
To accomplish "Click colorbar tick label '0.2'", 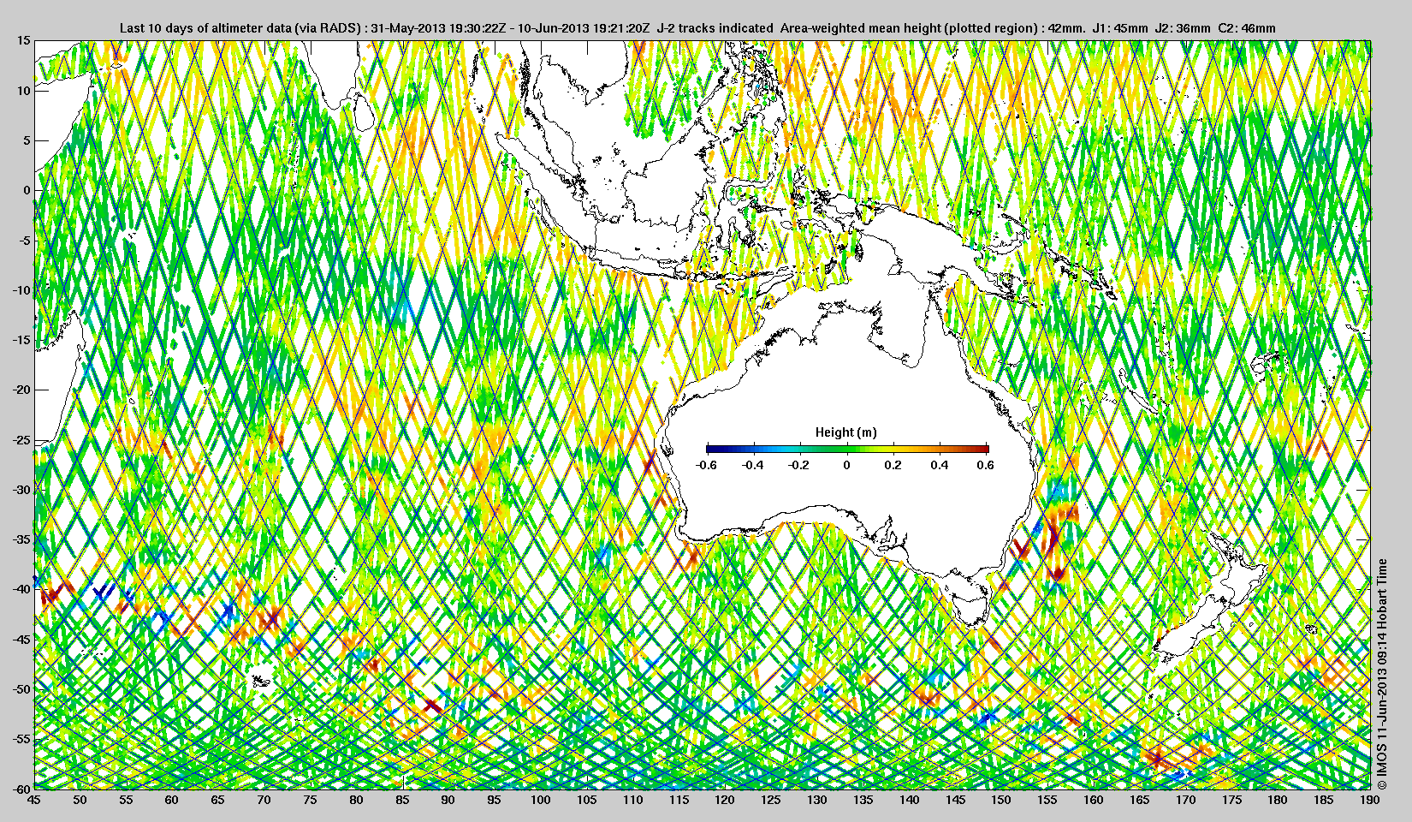I will pyautogui.click(x=893, y=465).
